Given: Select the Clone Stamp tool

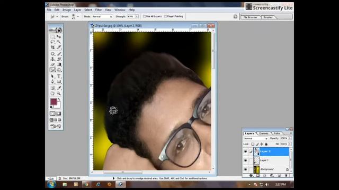Looking at the screenshot, I should [52, 59].
